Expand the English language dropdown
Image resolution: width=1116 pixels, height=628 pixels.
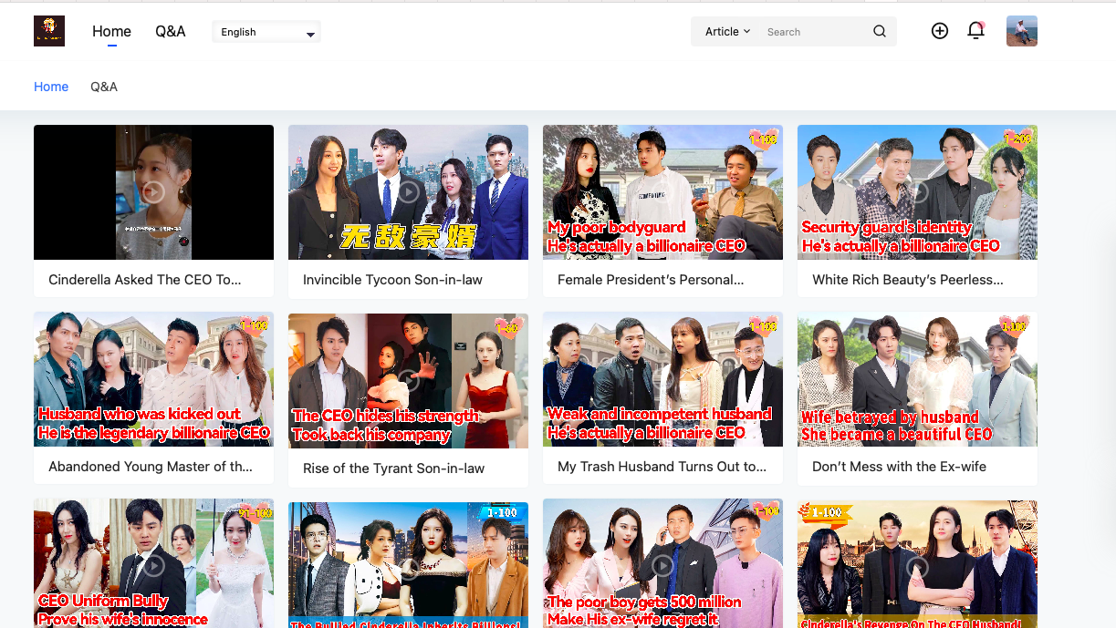pyautogui.click(x=266, y=32)
